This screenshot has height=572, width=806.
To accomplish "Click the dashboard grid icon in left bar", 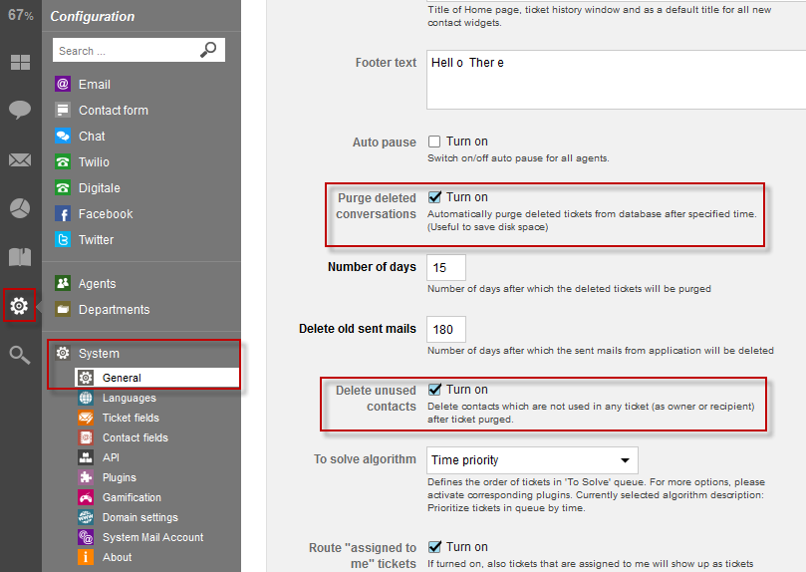I will (20, 63).
